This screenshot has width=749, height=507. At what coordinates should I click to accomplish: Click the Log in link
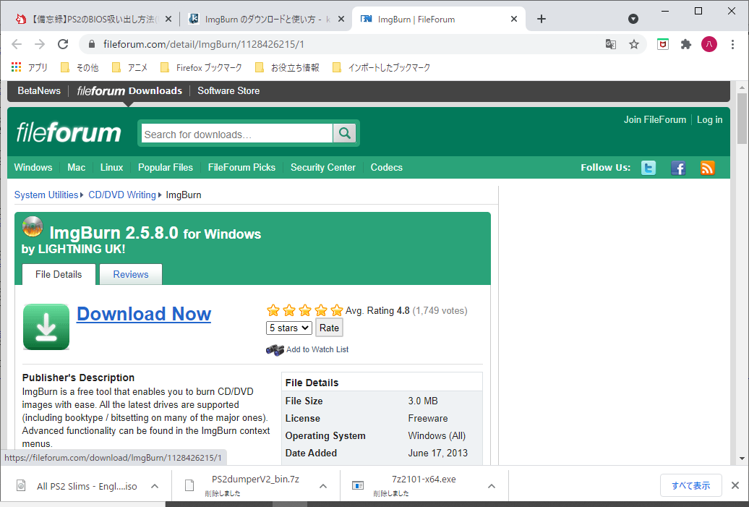(709, 120)
